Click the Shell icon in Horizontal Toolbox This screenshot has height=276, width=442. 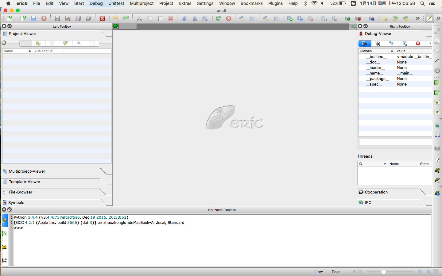click(x=5, y=220)
